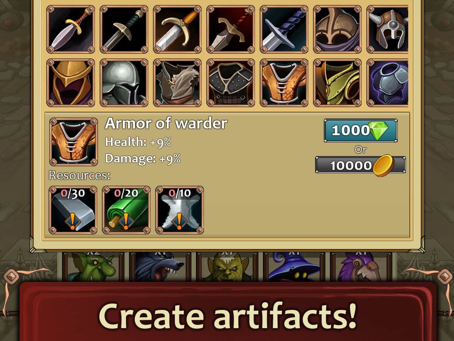Viewport: 454px width, 341px height.
Task: Select the torn fur vest armor
Action: click(177, 83)
